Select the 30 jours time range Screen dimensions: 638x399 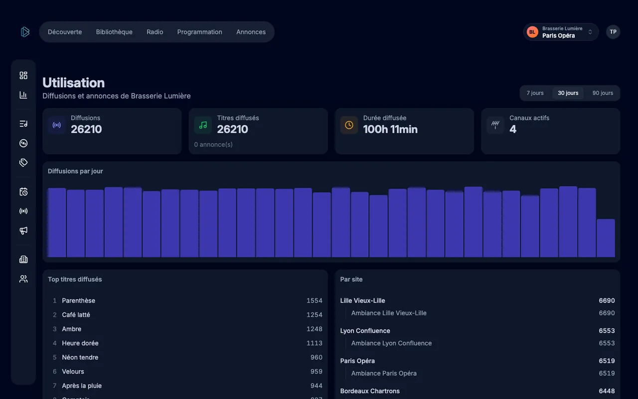click(x=568, y=93)
